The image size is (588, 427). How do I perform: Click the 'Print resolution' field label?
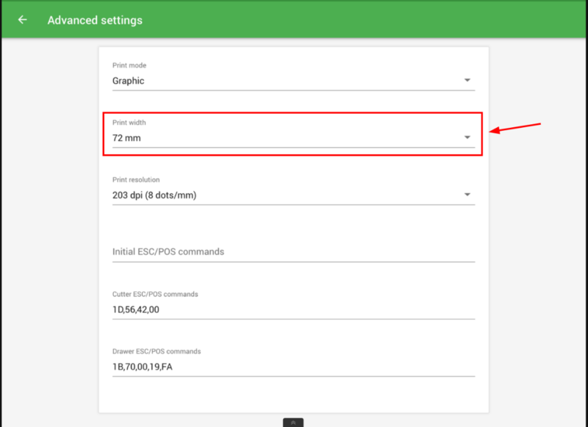coord(136,180)
